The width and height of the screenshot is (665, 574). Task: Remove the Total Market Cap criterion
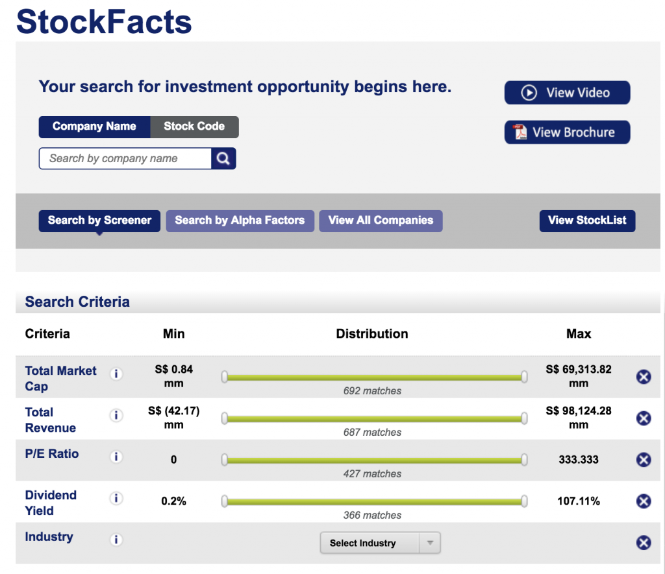point(644,377)
